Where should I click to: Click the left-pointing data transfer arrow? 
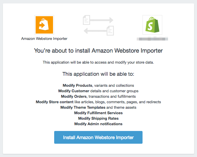coord(95,31)
